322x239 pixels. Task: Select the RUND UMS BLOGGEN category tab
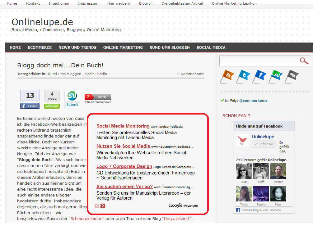(170, 47)
